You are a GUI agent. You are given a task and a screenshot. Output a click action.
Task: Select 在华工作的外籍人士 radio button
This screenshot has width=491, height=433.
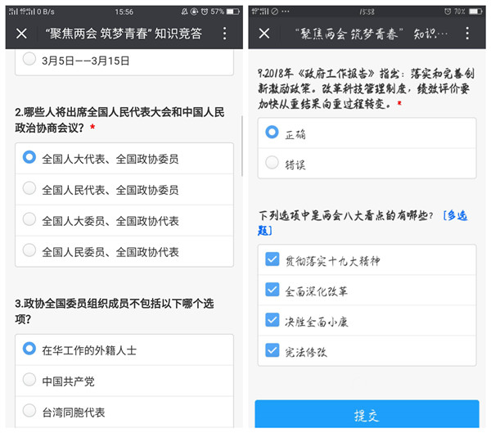click(29, 349)
